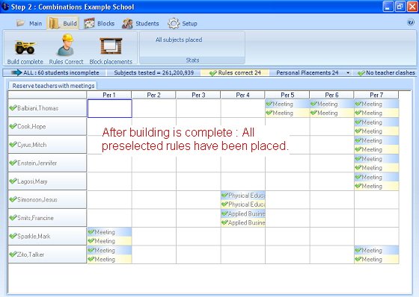Click Subjects tested status entry

[x=154, y=72]
